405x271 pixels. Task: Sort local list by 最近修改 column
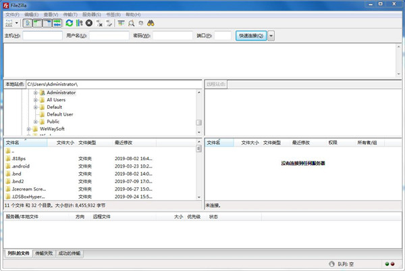pyautogui.click(x=134, y=143)
